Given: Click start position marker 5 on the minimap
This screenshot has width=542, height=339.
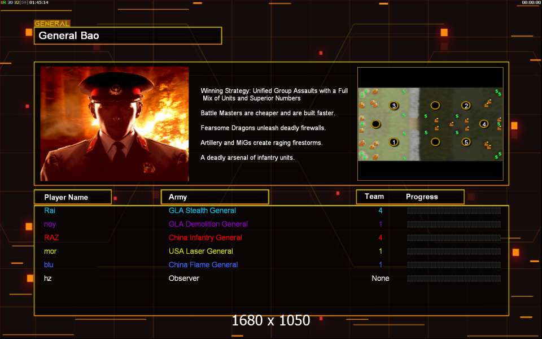Looking at the screenshot, I should 466,142.
